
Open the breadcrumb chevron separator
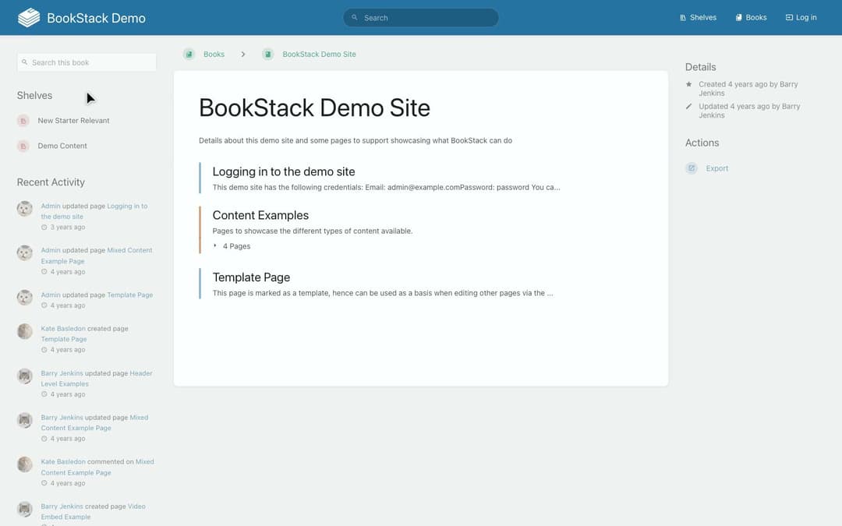tap(243, 55)
